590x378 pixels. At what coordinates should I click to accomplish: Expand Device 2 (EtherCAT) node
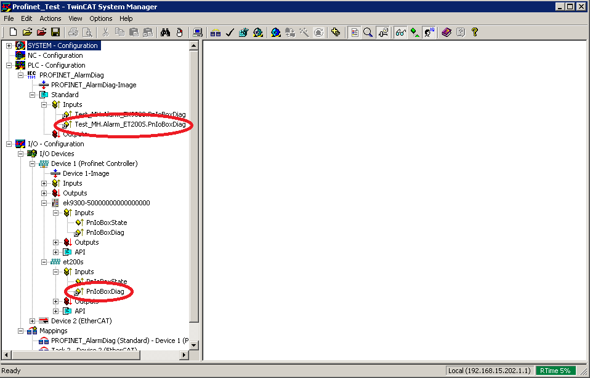33,321
